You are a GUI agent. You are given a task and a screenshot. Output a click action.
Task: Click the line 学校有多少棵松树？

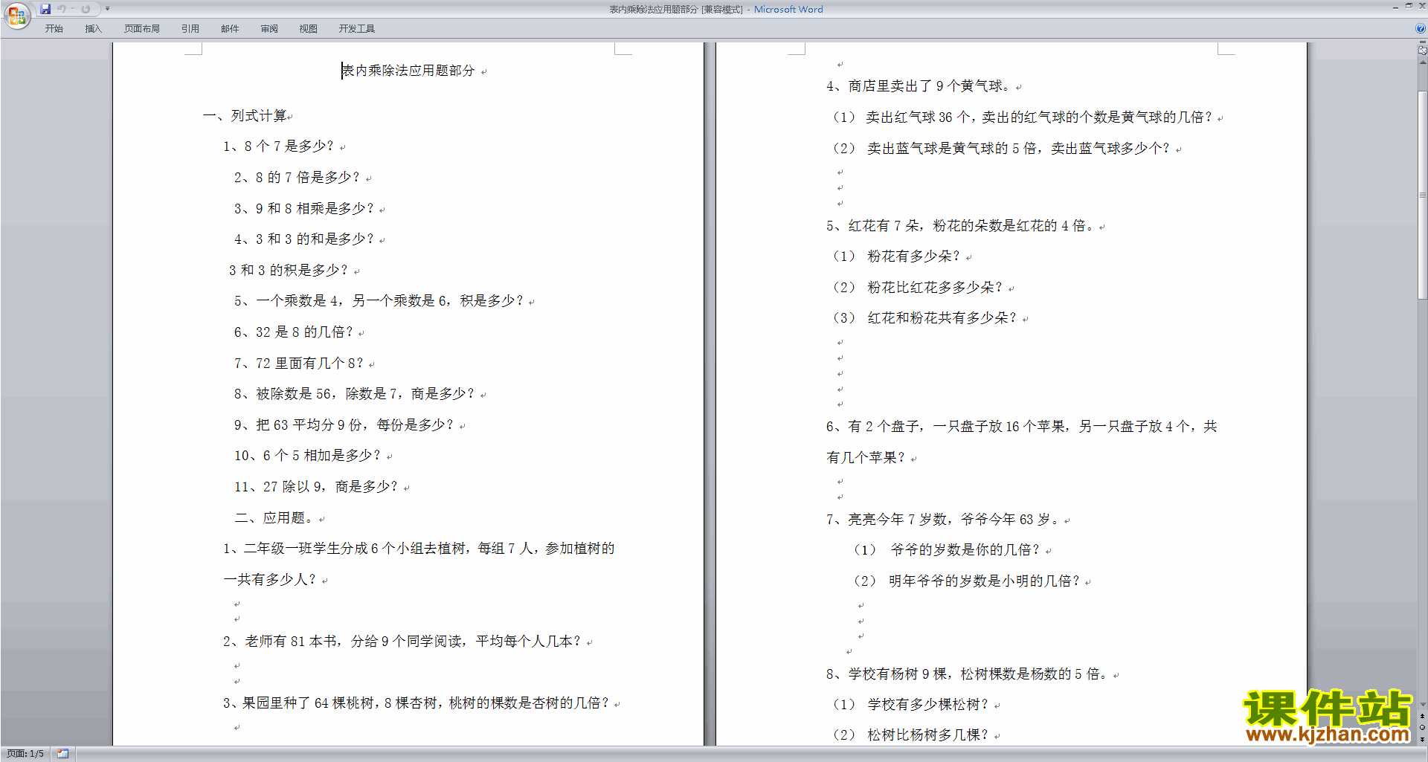coord(911,705)
